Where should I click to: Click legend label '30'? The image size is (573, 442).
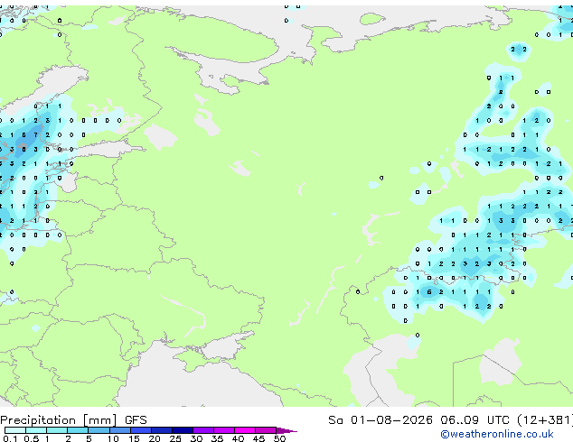click(x=196, y=438)
